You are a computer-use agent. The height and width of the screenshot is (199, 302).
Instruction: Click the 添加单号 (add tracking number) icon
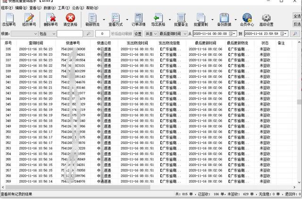coord(9,19)
